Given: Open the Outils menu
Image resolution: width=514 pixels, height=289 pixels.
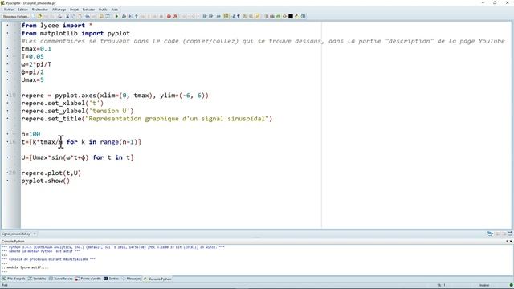Looking at the screenshot, I should pos(103,10).
